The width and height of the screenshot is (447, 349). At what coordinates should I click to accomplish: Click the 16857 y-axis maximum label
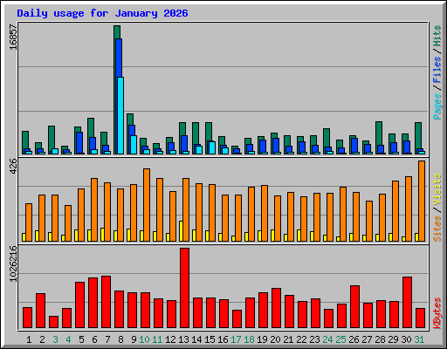tap(13, 37)
